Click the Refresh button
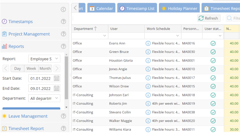Image resolution: width=240 pixels, height=134 pixels. (x=209, y=18)
